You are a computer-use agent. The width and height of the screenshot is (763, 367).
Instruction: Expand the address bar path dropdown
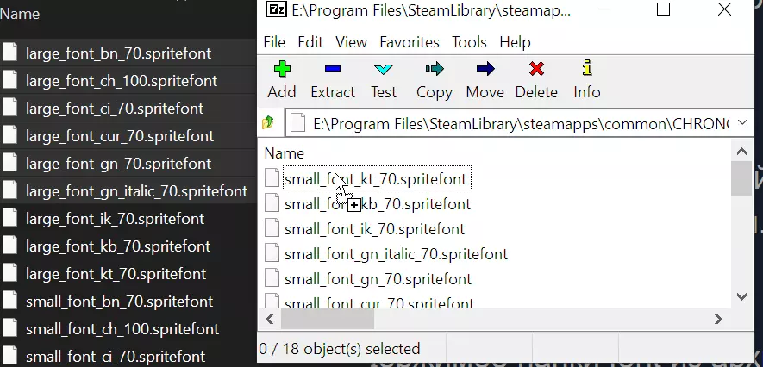click(742, 122)
